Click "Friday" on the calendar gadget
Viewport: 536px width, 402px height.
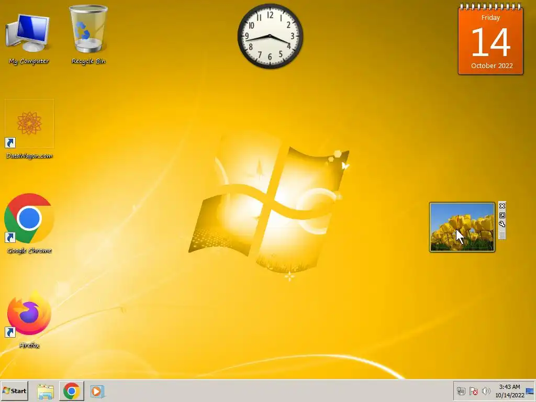[x=490, y=18]
